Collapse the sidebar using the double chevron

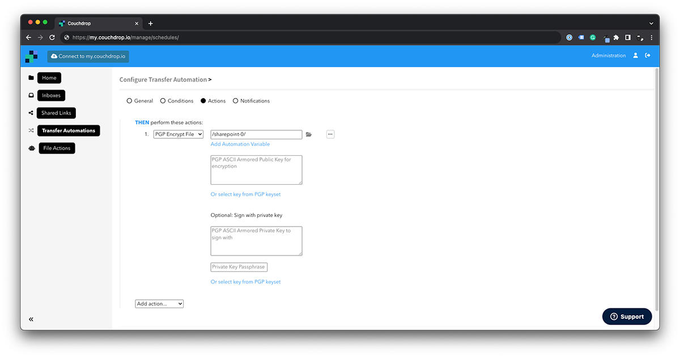[x=31, y=319]
